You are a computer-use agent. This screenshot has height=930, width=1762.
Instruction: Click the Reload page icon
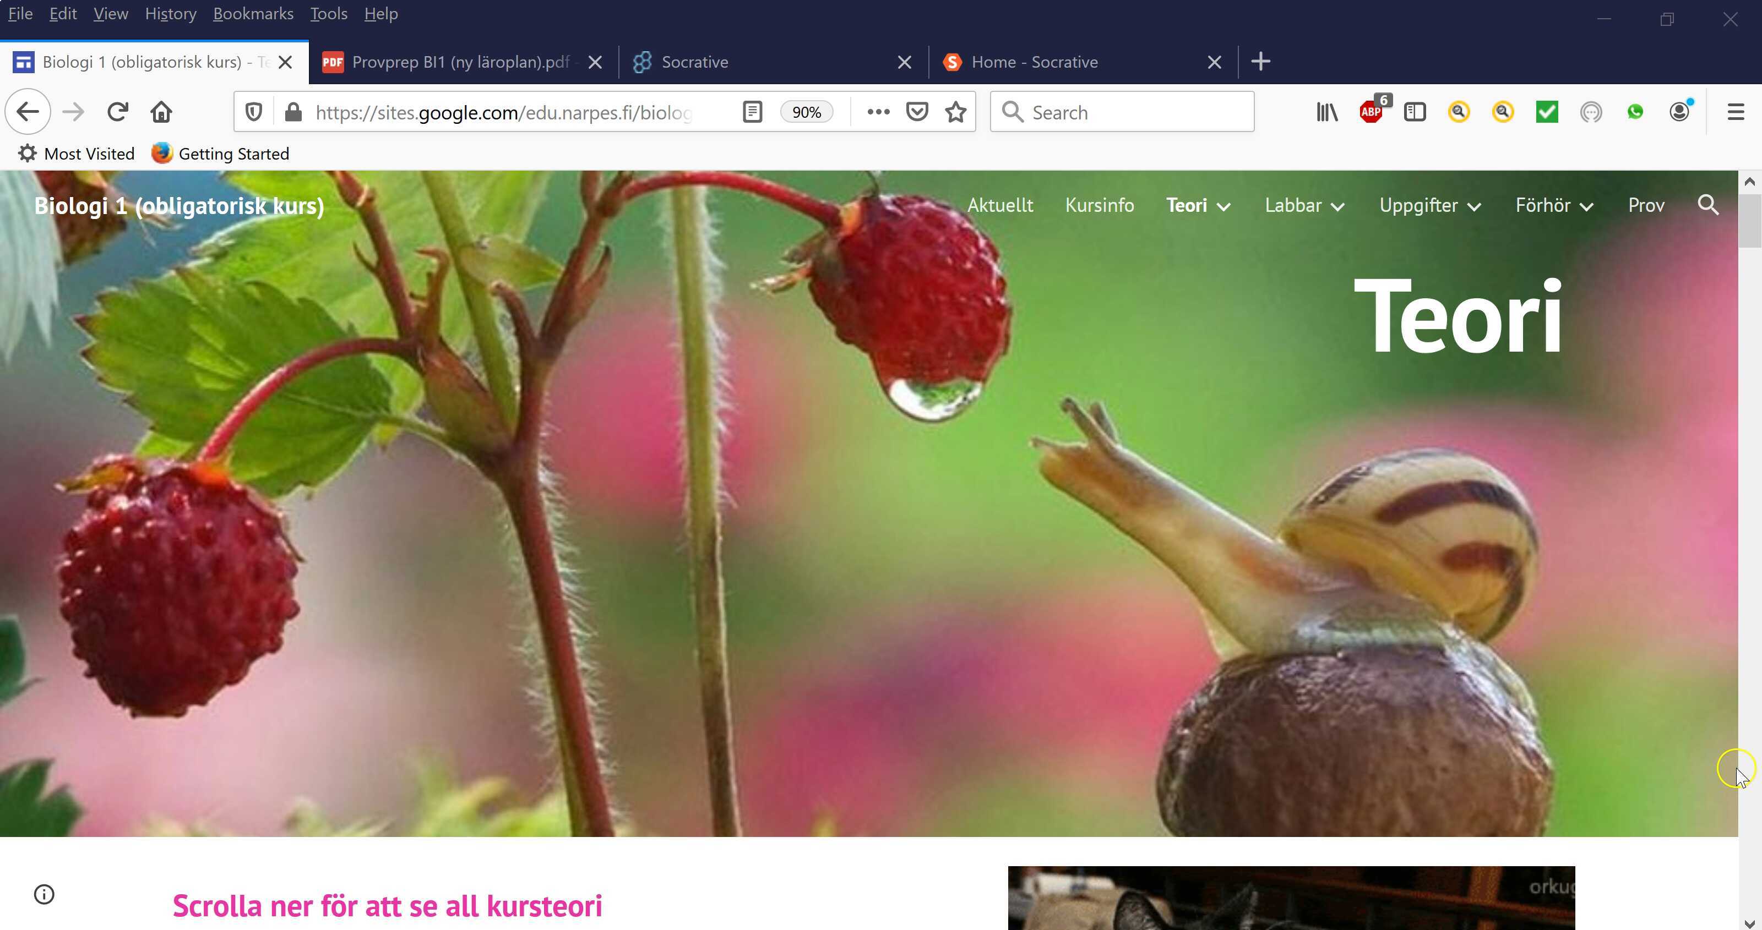click(x=118, y=112)
